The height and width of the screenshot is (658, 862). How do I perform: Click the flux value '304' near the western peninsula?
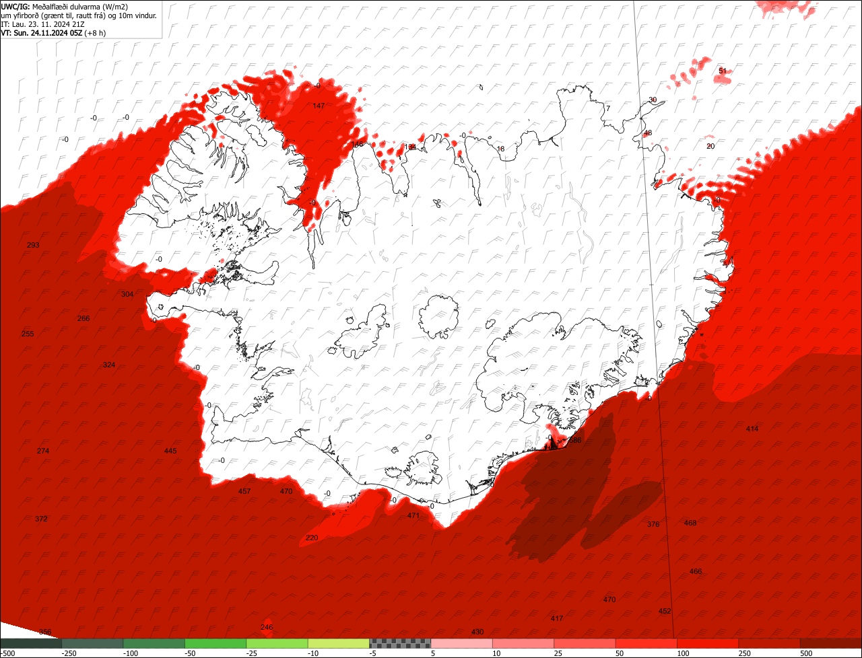[127, 294]
